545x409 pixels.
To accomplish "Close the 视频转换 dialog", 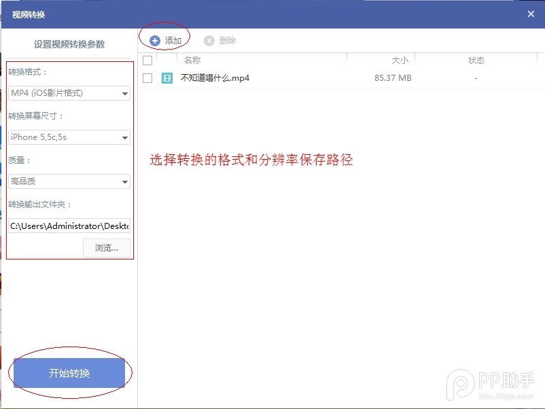I will coord(531,14).
